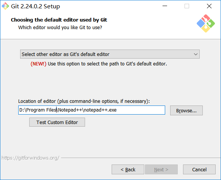This screenshot has height=180, width=221.
Task: Click the Which editor would you like text
Action: (60, 28)
